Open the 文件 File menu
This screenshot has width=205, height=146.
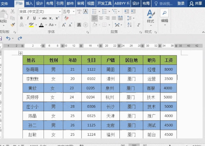4,4
